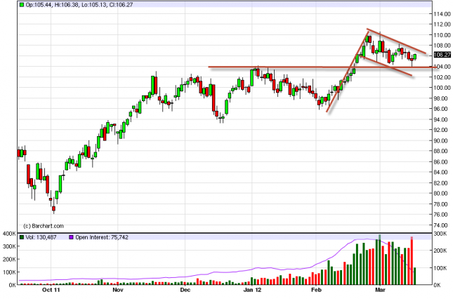This screenshot has height=299, width=453.
Task: Click the 400K volume axis label
Action: (8, 233)
